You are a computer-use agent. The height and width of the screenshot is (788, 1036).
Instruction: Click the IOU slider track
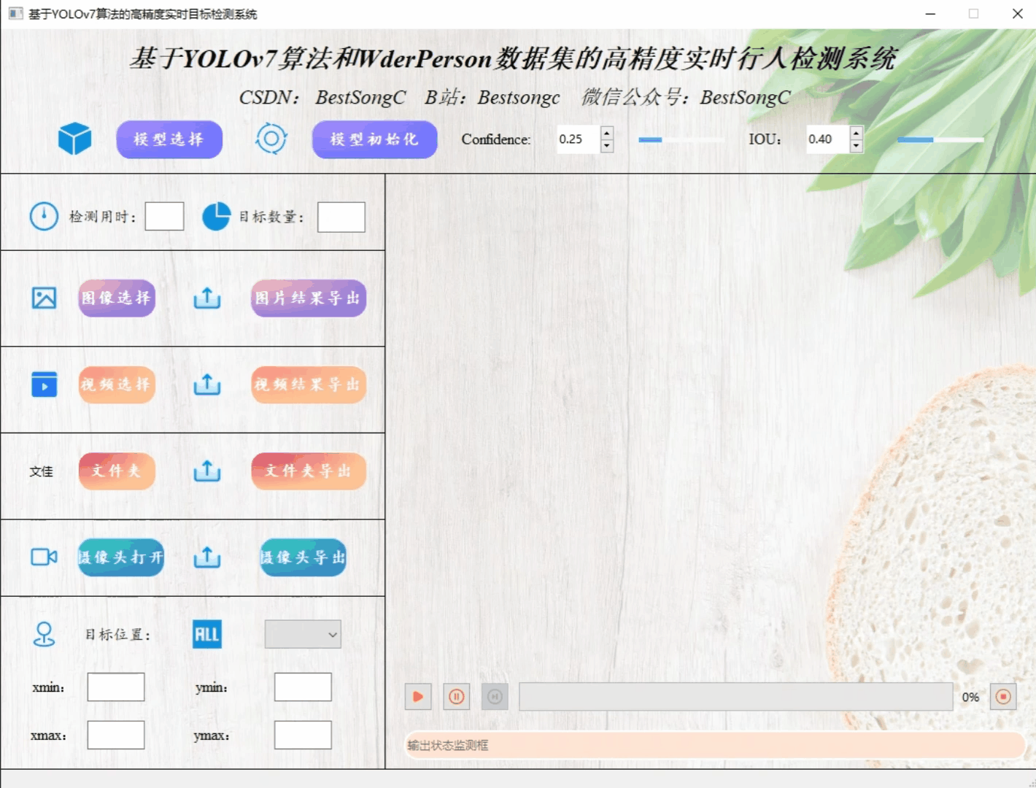point(940,139)
